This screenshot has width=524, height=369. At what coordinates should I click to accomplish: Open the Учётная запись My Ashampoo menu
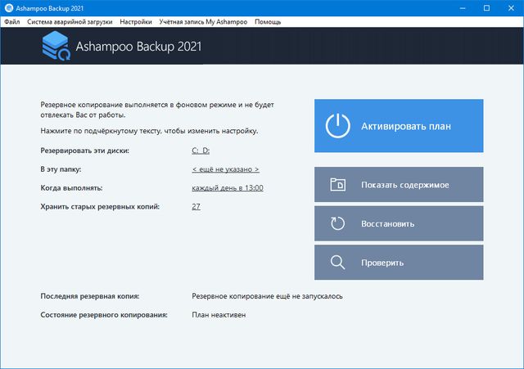202,21
